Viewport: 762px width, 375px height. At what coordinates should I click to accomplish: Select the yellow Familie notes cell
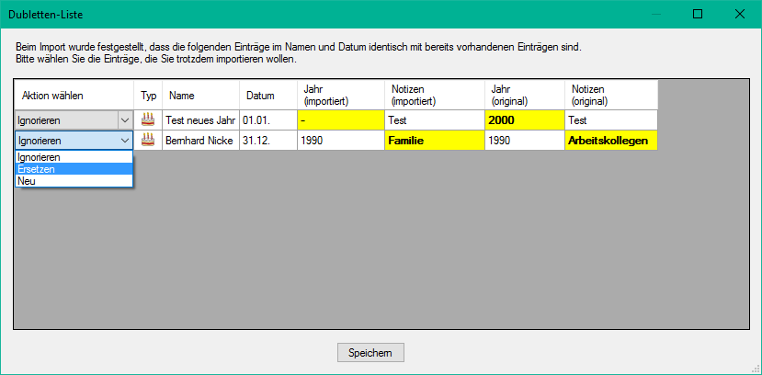click(x=435, y=141)
